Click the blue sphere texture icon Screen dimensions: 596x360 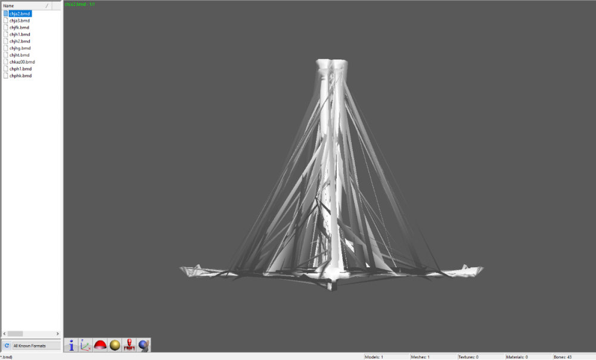click(144, 345)
